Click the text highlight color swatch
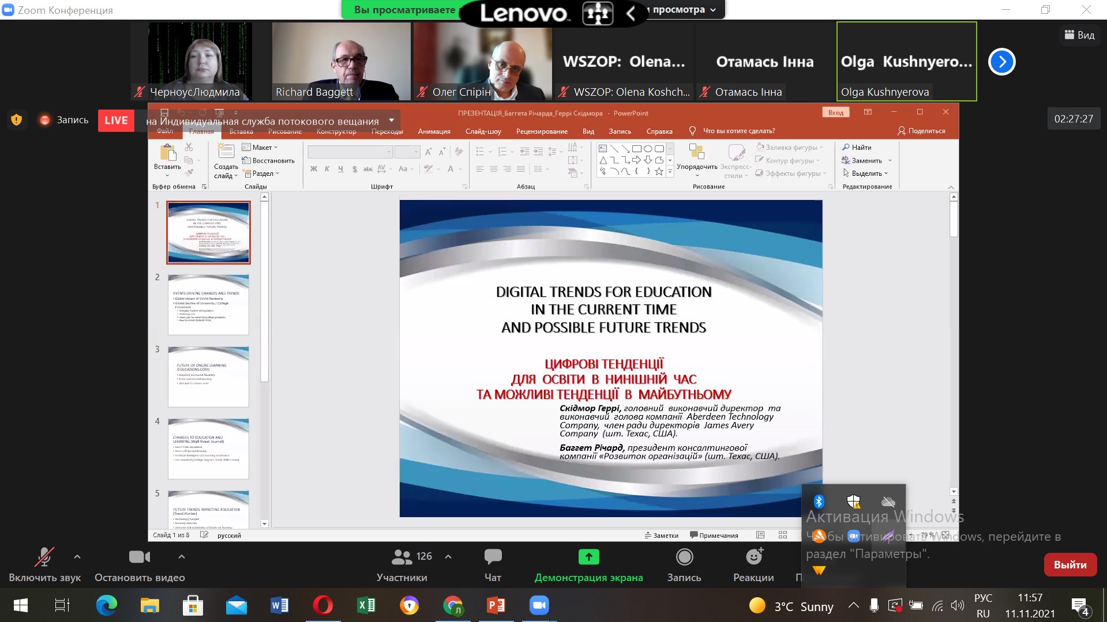 point(428,169)
